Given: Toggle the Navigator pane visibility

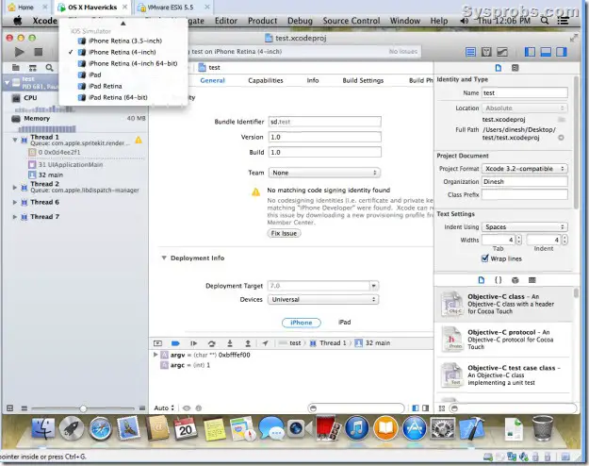Looking at the screenshot, I should tap(530, 52).
